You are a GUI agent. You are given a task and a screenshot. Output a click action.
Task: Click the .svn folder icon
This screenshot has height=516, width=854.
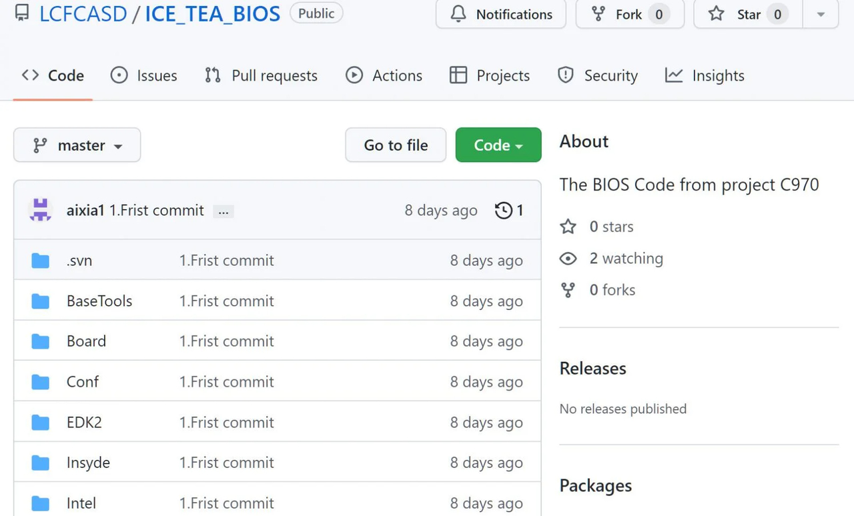point(41,261)
